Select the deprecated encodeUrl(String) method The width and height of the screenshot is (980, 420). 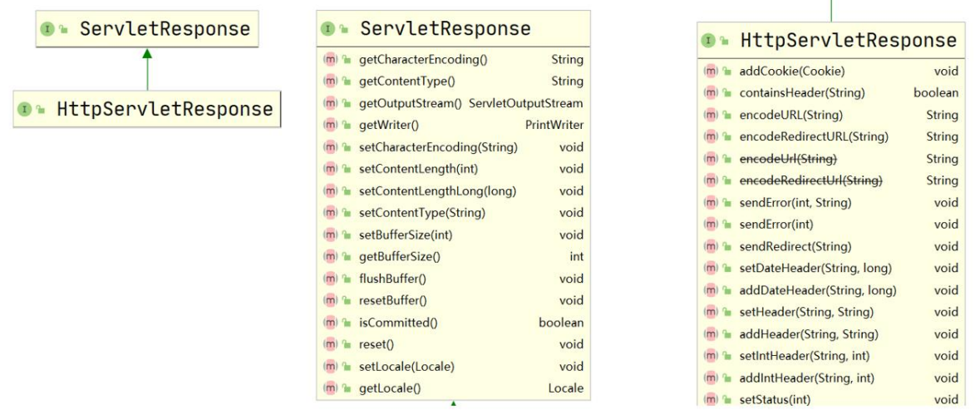[787, 159]
